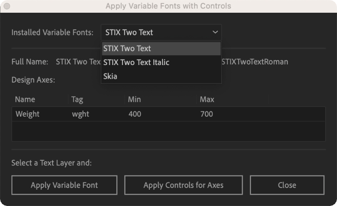Click the Select a Text Layer and label
Image resolution: width=337 pixels, height=206 pixels.
coord(52,163)
